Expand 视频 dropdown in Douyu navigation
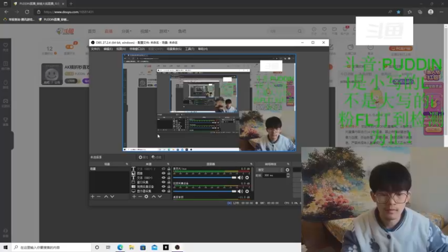Viewport: 448px width, 252px height. (145, 31)
